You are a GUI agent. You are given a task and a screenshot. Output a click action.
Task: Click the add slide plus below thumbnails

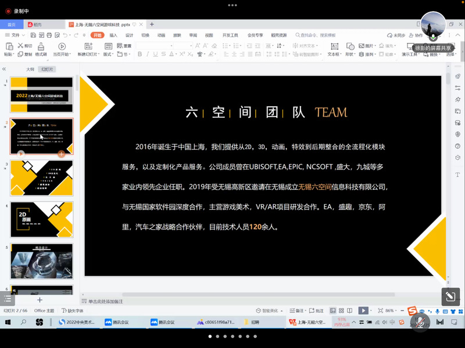[x=40, y=300]
